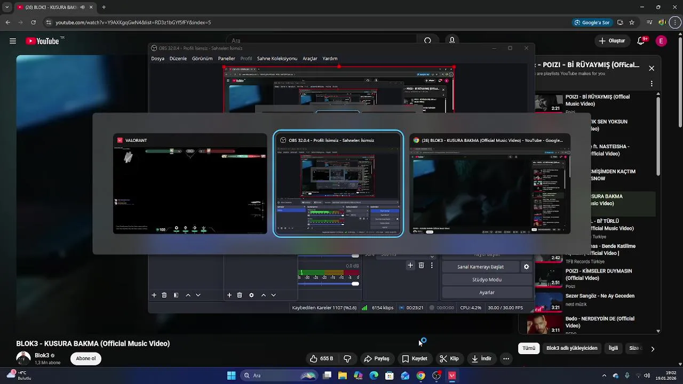Open Sahne Koleksiyonu menu in OBS
The height and width of the screenshot is (384, 683).
277,59
